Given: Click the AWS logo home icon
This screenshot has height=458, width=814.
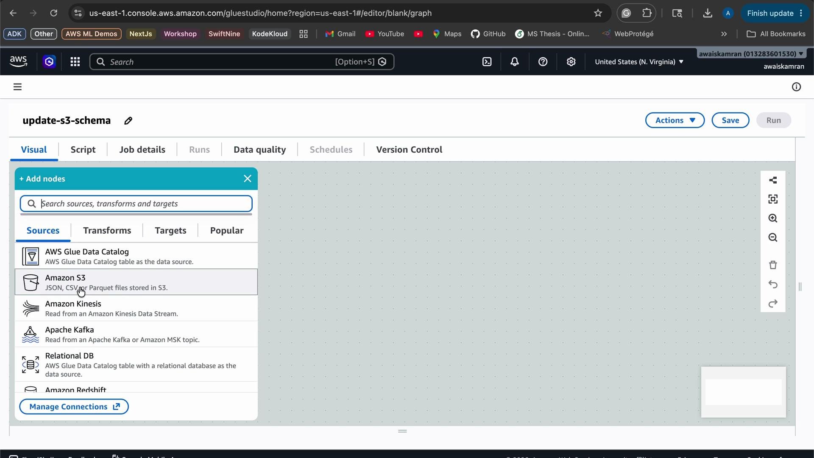Looking at the screenshot, I should pos(18,62).
